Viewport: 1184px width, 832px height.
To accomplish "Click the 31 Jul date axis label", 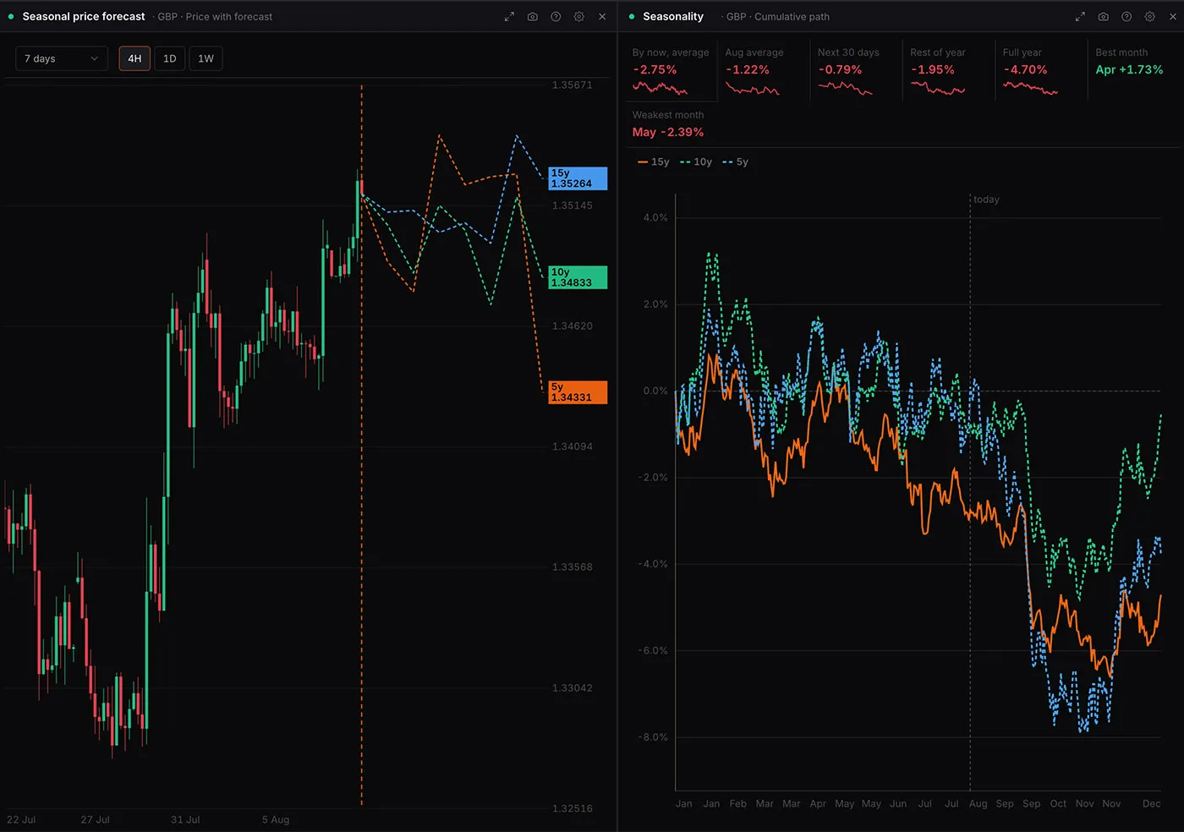I will [185, 820].
